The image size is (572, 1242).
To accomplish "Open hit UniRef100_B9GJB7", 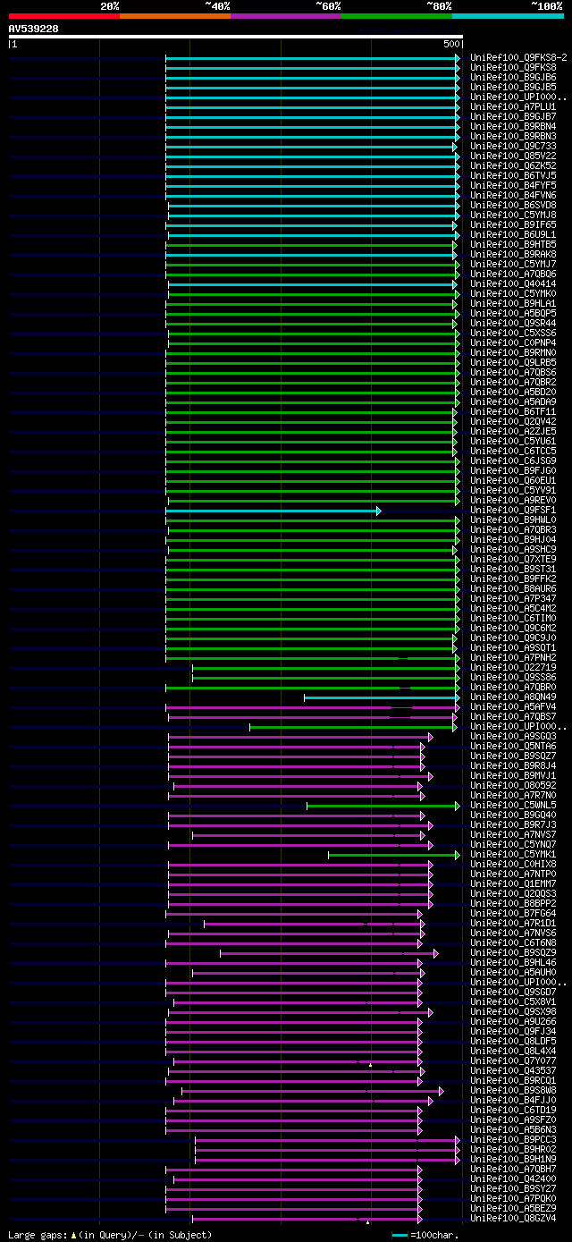I will pyautogui.click(x=513, y=117).
